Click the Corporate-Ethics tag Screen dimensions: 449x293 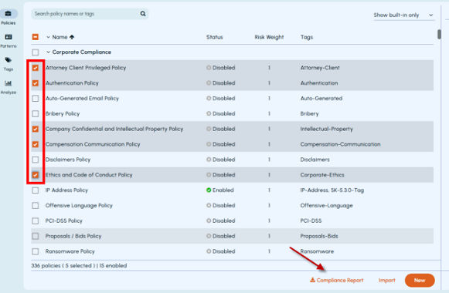coord(322,175)
